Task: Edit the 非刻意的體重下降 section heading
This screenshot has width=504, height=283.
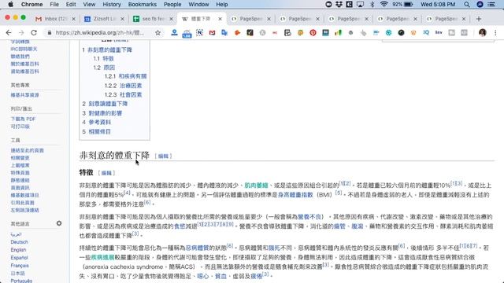Action: (x=163, y=156)
